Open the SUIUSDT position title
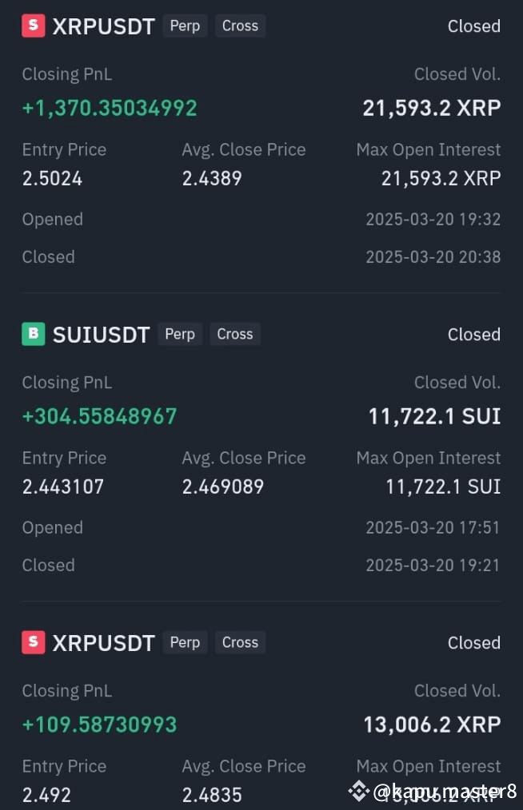523x810 pixels. [102, 335]
